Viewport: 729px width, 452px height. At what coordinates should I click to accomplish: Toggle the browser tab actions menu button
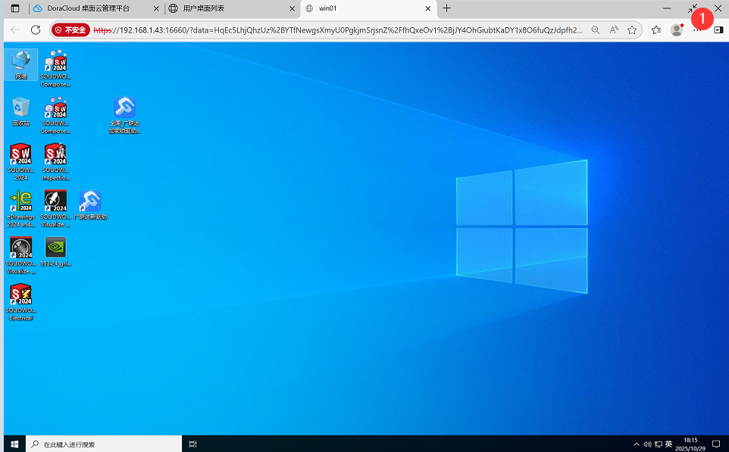(x=14, y=8)
